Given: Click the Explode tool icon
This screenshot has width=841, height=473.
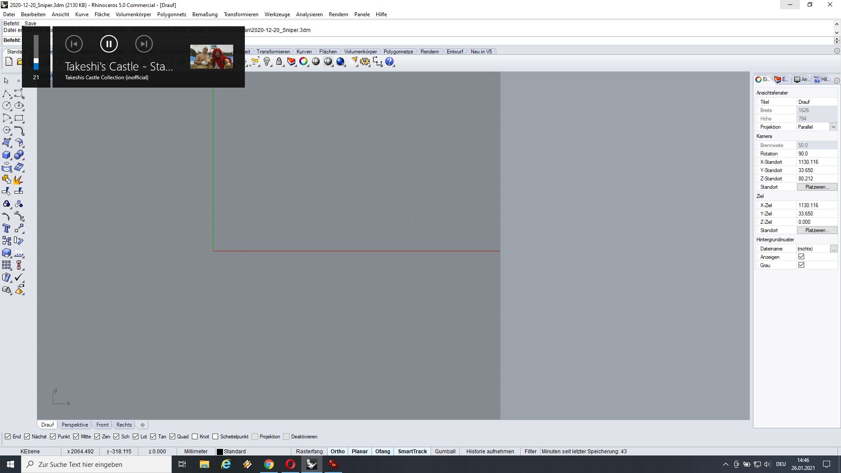Looking at the screenshot, I should (x=18, y=180).
